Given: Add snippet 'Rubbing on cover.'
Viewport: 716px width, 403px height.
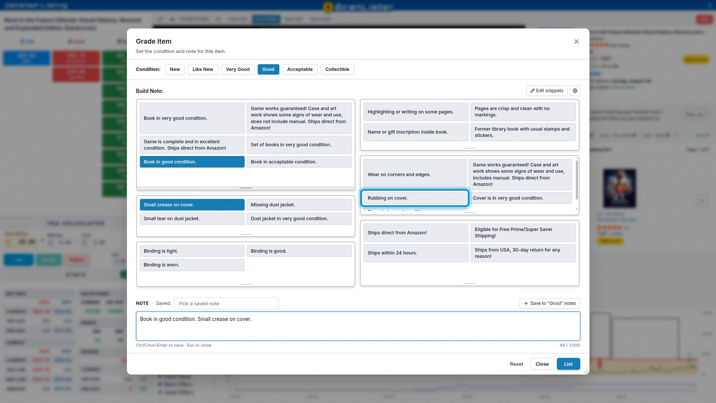Looking at the screenshot, I should pyautogui.click(x=415, y=198).
